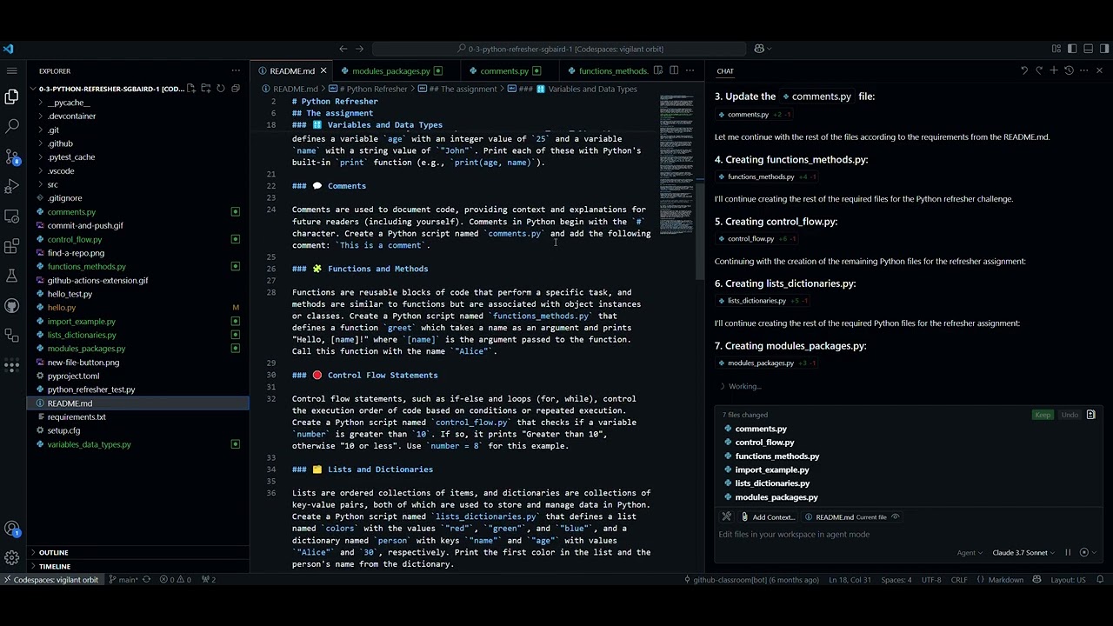The height and width of the screenshot is (626, 1113).
Task: Click the configure tools icon in chat
Action: [x=727, y=516]
